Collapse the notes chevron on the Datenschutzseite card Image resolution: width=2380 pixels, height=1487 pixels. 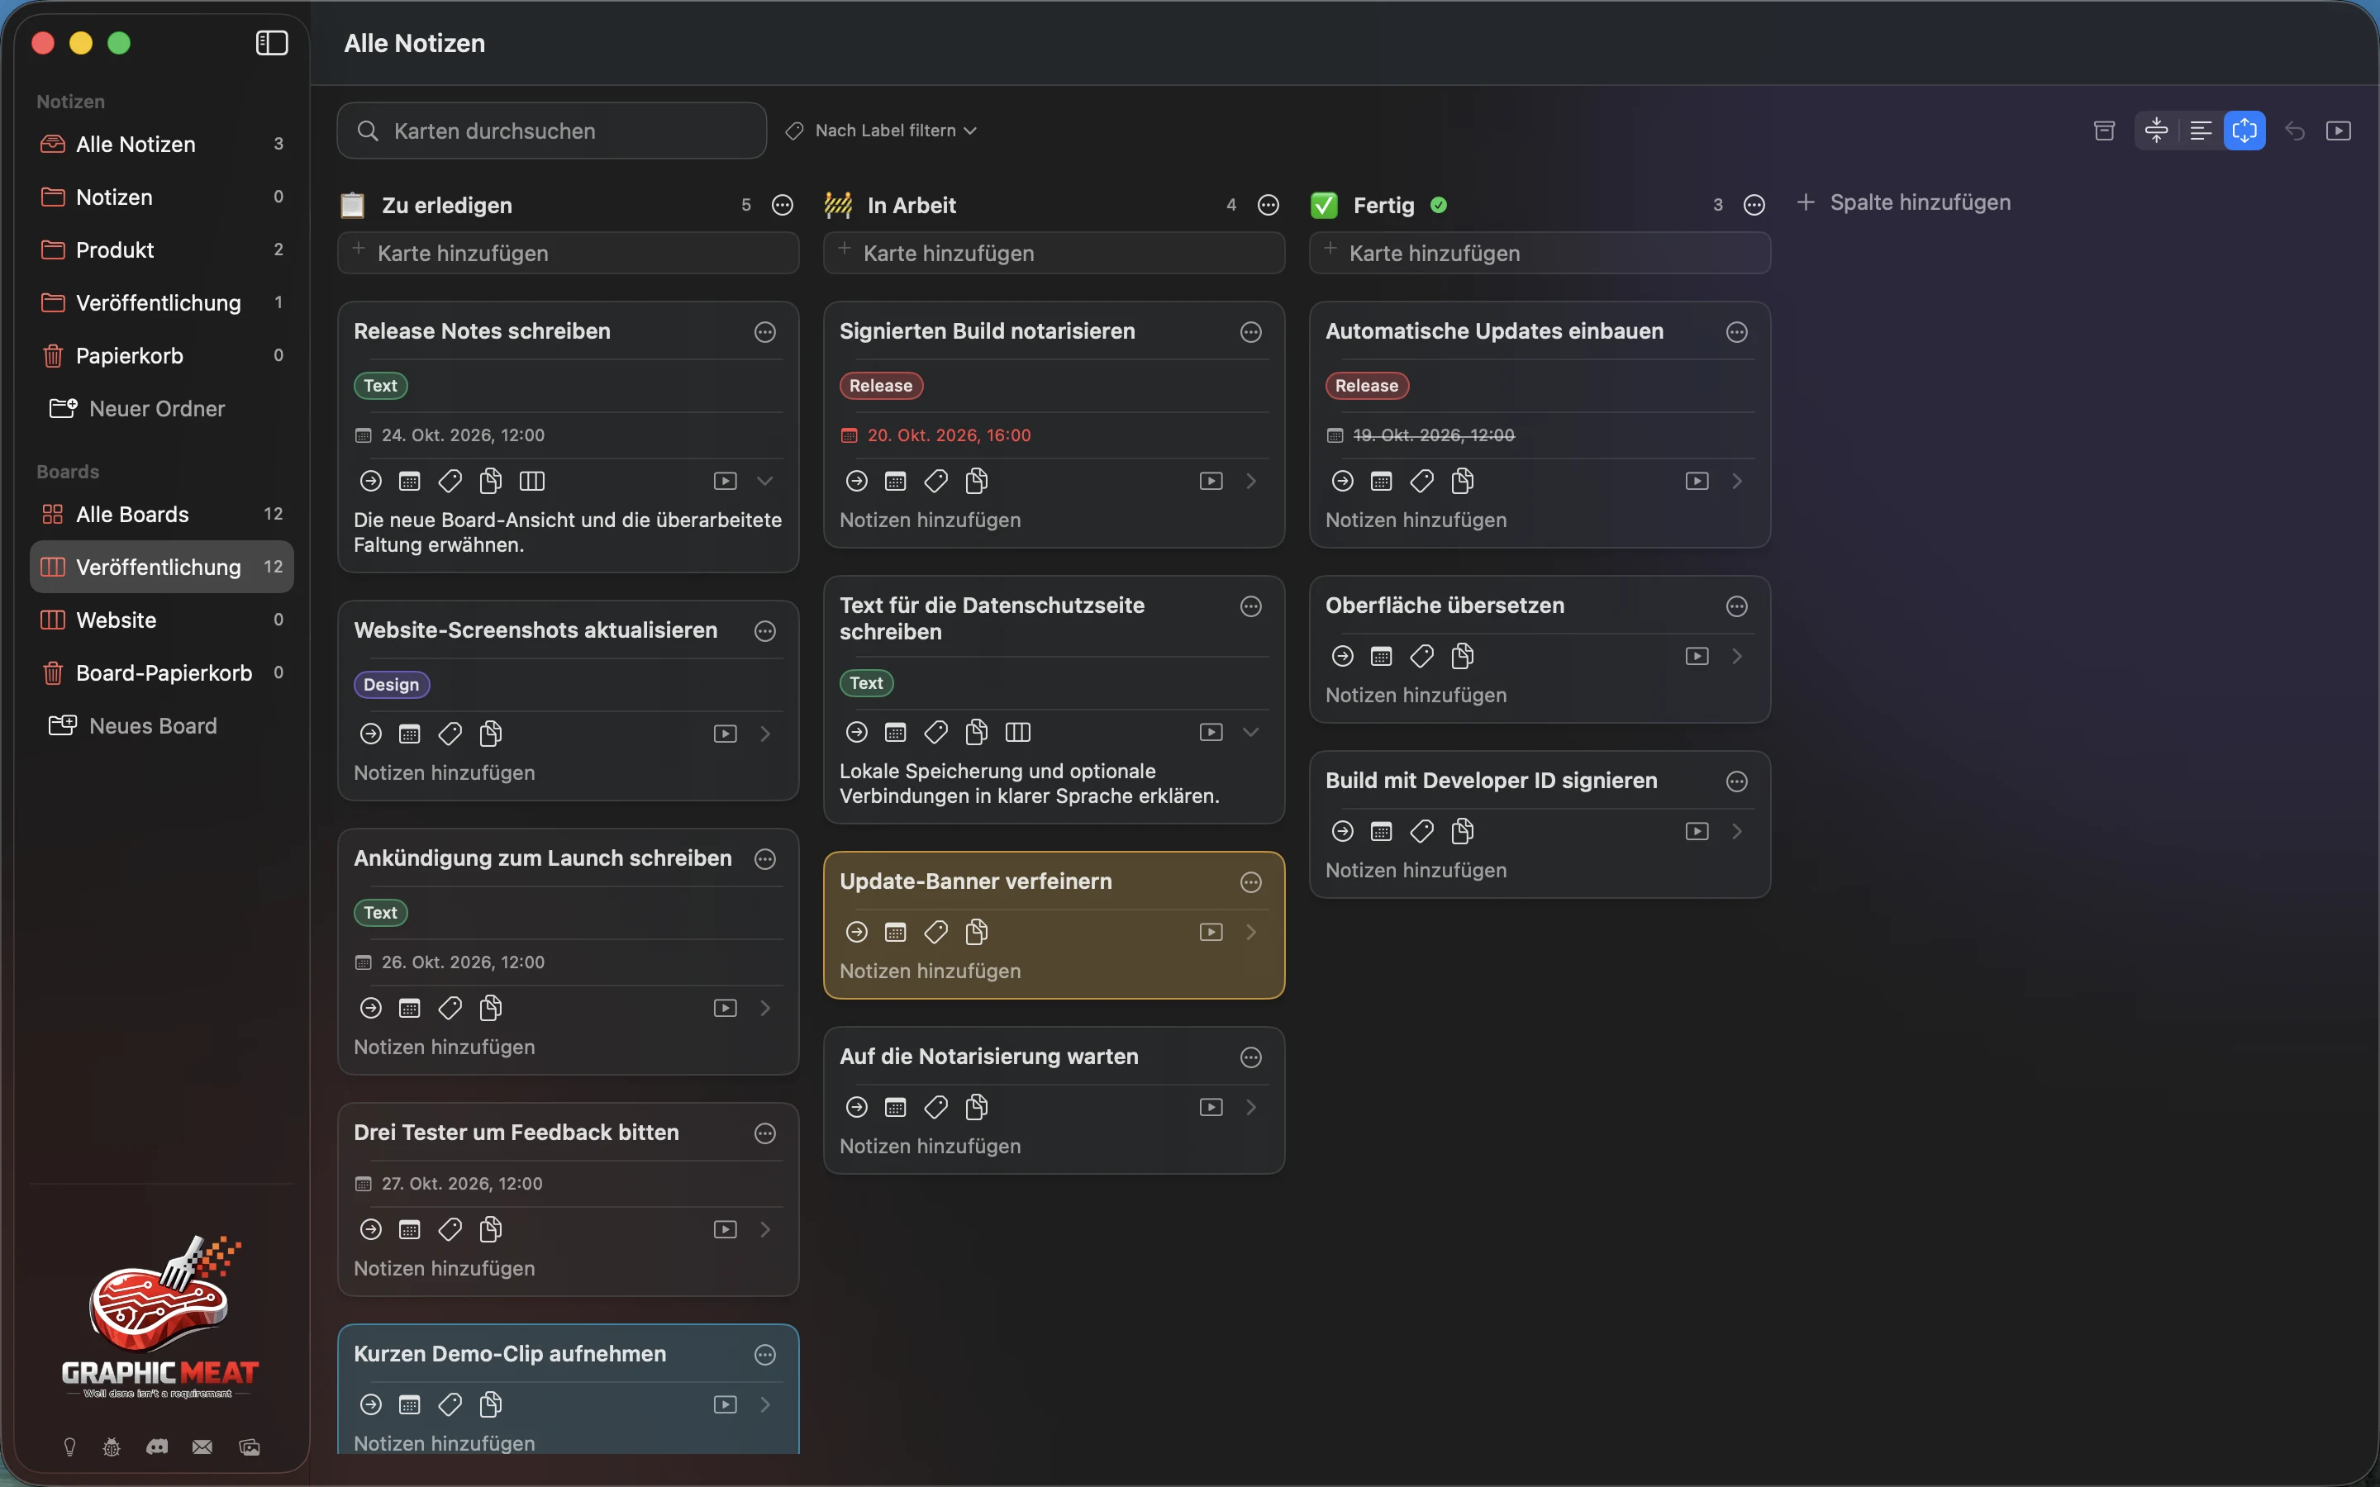[1250, 732]
